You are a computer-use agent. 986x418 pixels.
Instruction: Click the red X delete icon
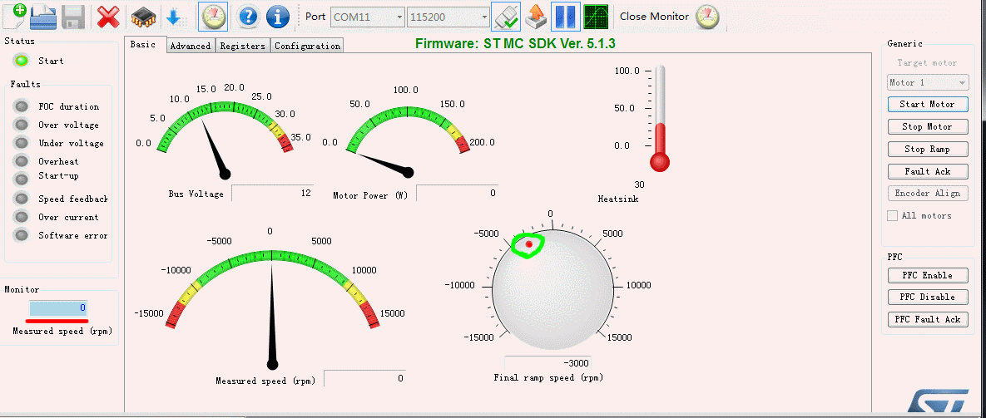(108, 17)
